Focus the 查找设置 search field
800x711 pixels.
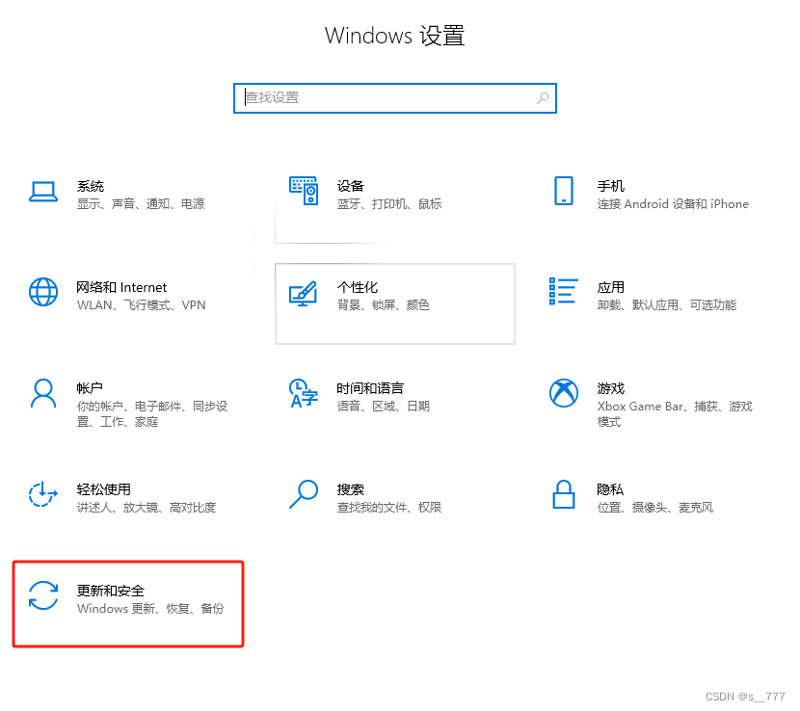point(395,98)
